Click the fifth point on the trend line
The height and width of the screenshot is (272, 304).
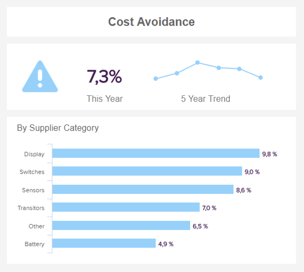pos(239,69)
